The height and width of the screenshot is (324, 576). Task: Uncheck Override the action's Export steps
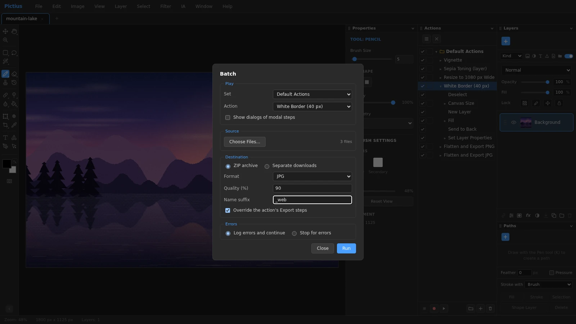pos(228,210)
